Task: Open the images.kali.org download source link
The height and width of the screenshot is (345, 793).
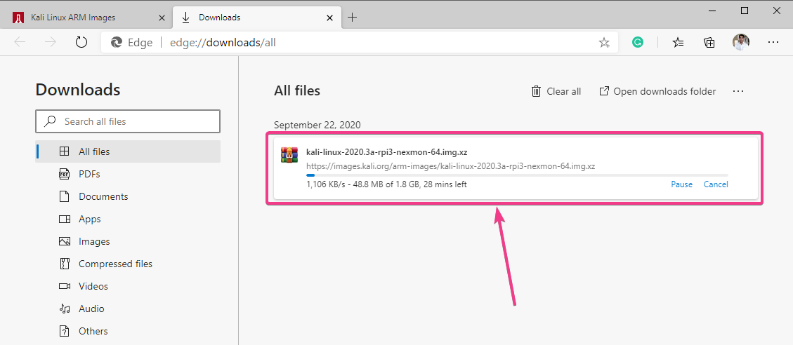Action: tap(451, 165)
